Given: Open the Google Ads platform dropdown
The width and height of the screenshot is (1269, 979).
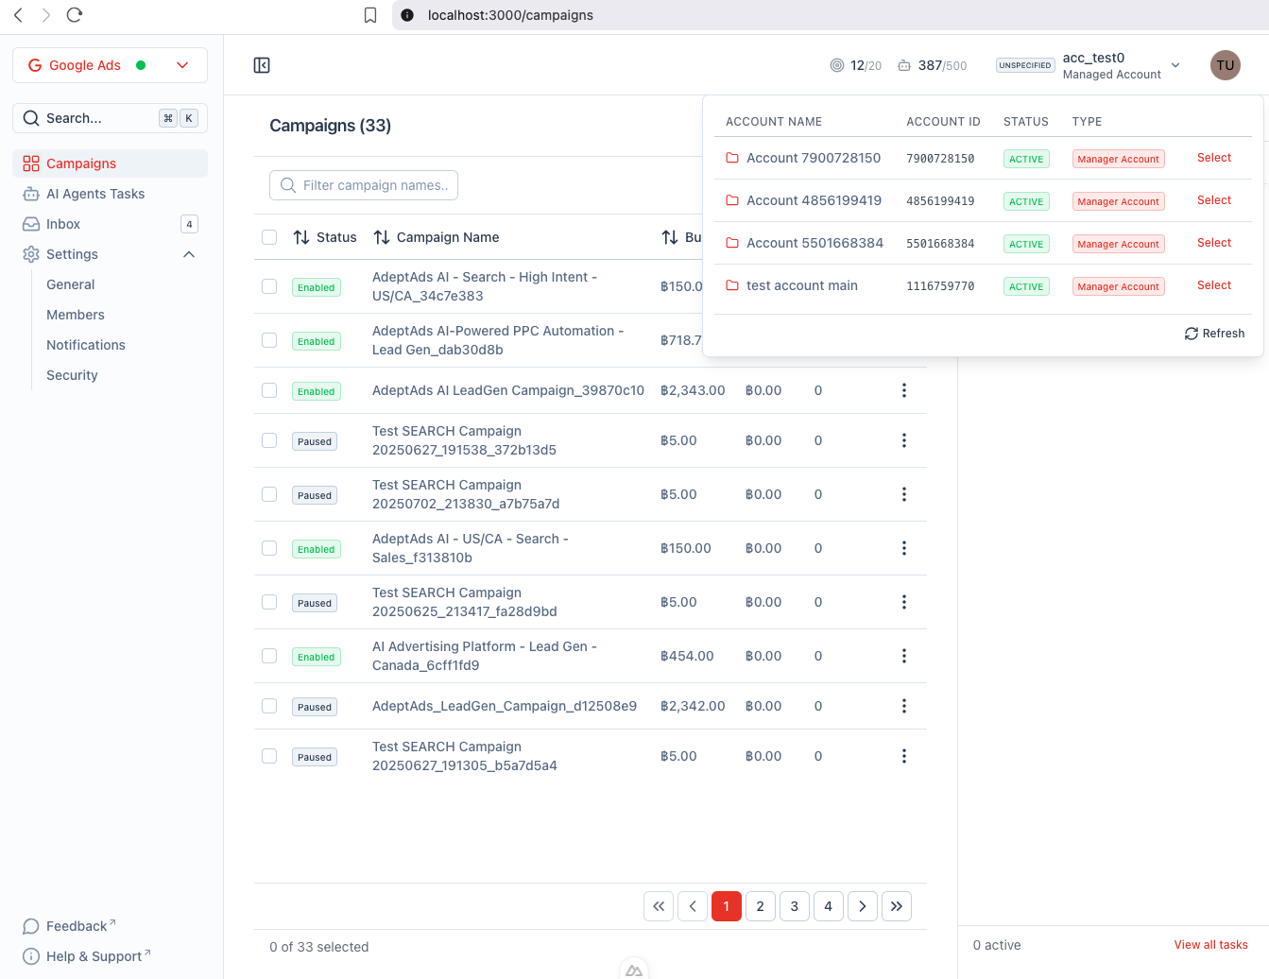Looking at the screenshot, I should [110, 65].
